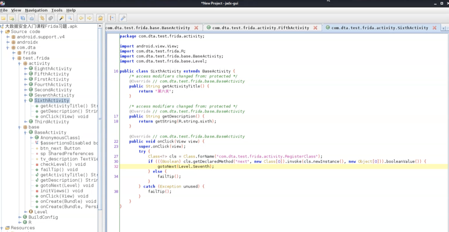Open the log viewer icon

tap(112, 18)
